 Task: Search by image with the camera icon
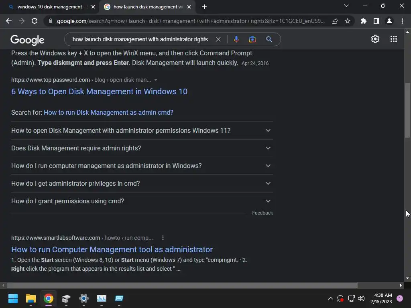click(252, 39)
